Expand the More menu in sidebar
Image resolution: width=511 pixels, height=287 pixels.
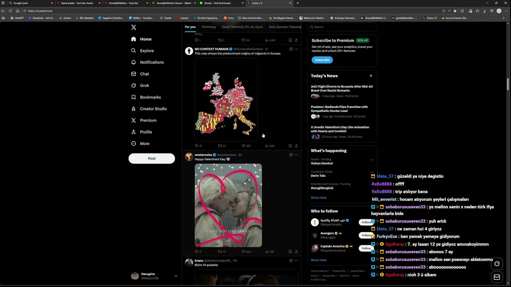pos(141,143)
